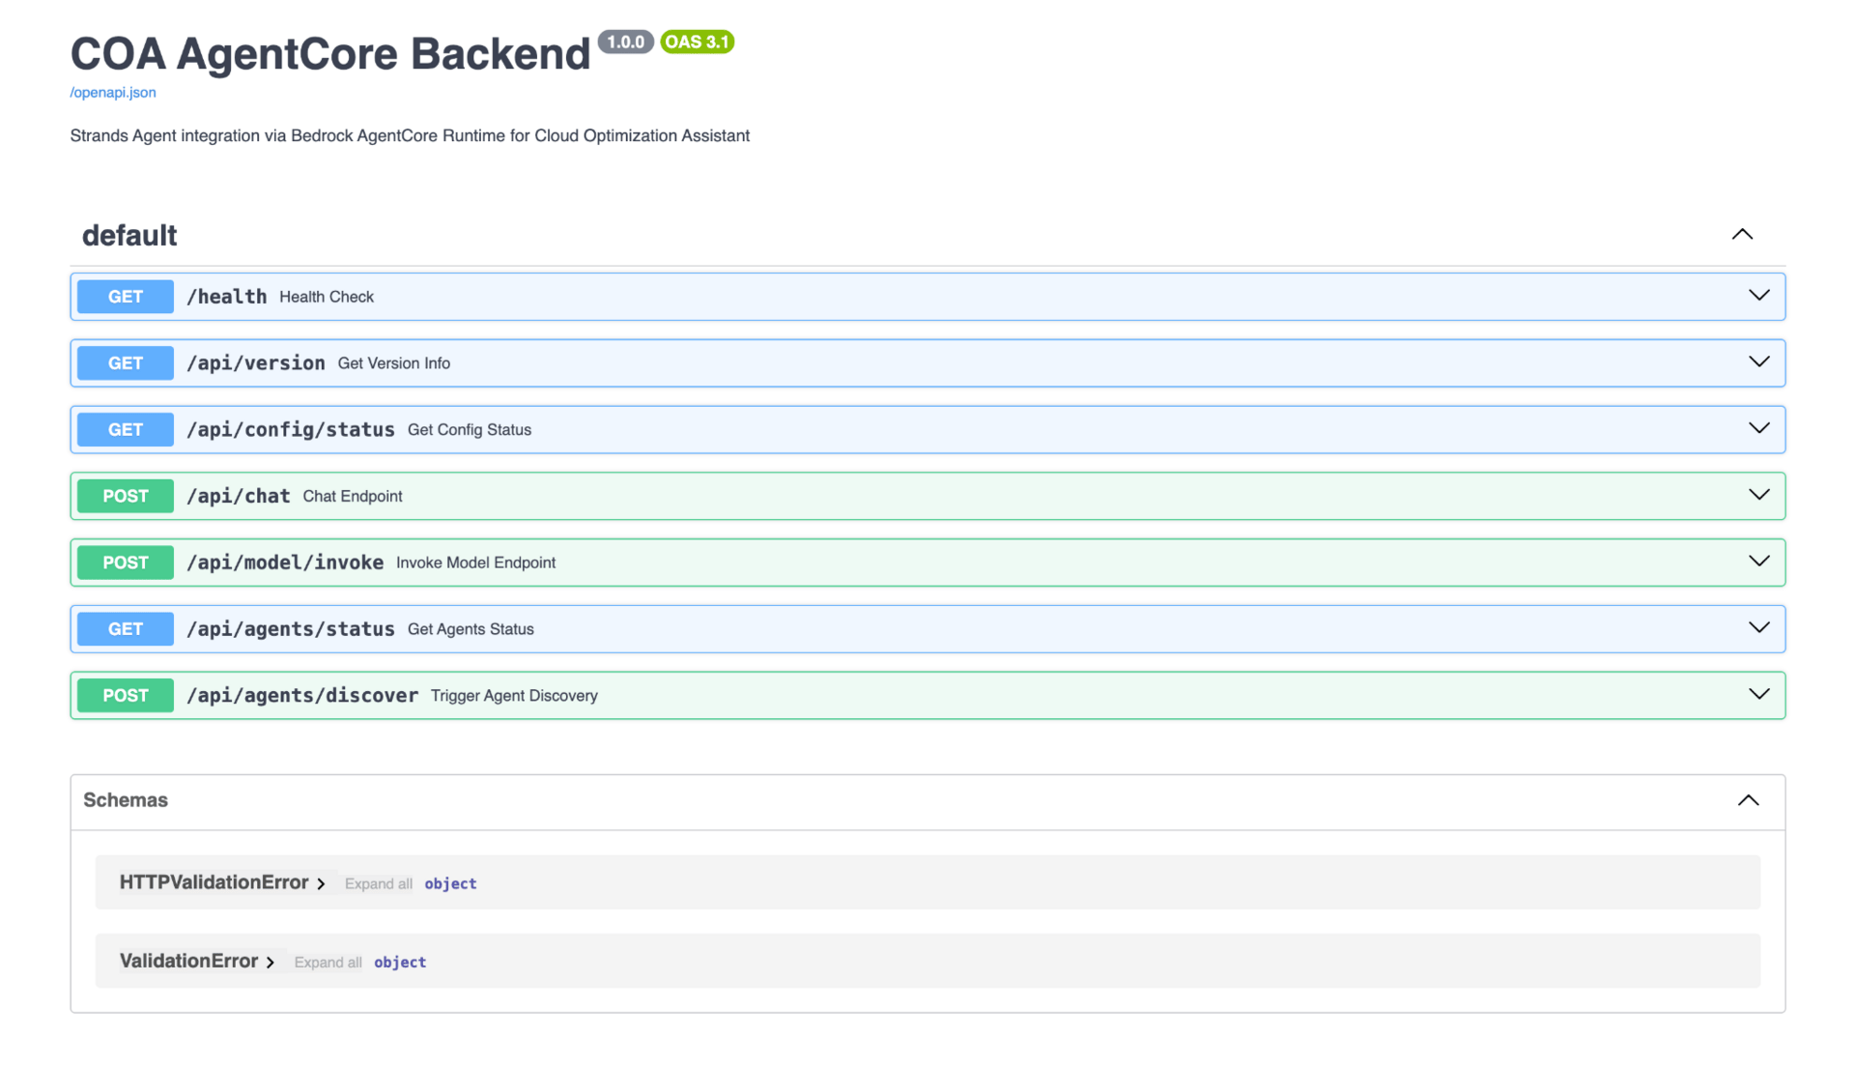The width and height of the screenshot is (1855, 1067).
Task: Collapse the Schemas section arrow
Action: (x=1748, y=800)
